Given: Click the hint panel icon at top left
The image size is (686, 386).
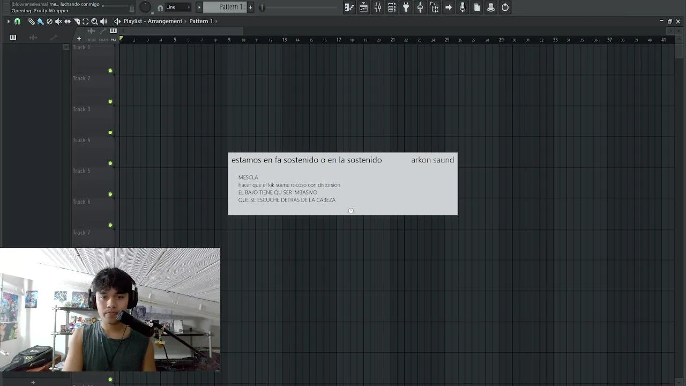Looking at the screenshot, I should [x=132, y=9].
